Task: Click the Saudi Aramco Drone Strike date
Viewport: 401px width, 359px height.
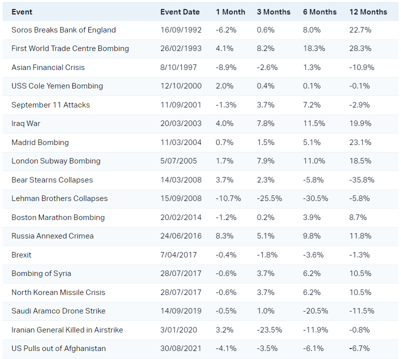Action: point(181,311)
